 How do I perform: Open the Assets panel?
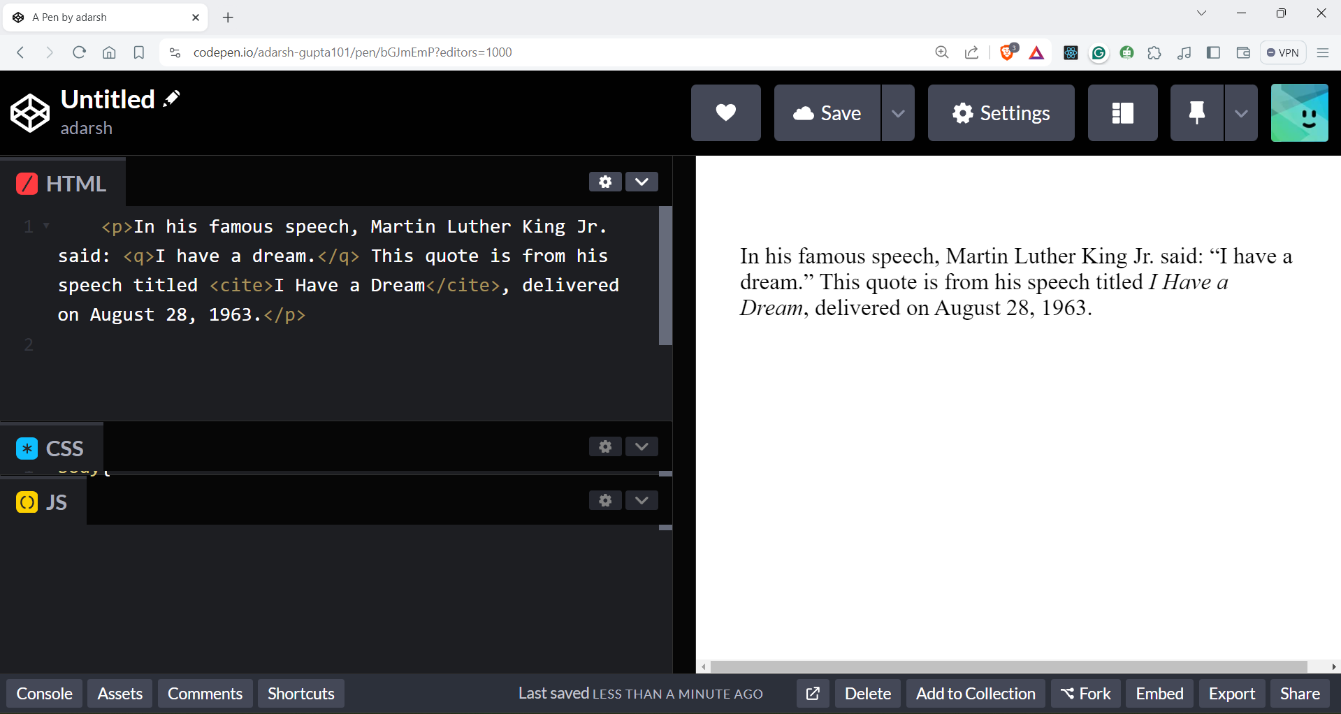click(x=120, y=694)
